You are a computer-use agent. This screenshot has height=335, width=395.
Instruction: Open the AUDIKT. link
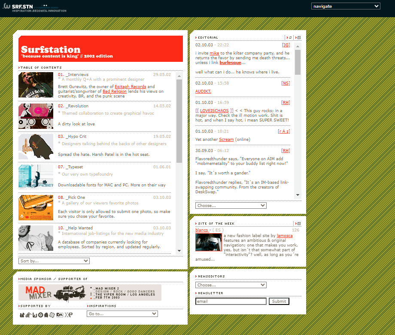click(x=203, y=91)
